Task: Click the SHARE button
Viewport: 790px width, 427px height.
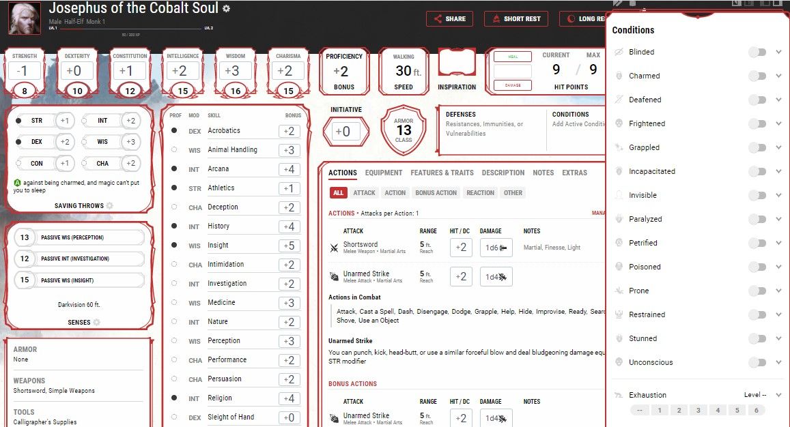Action: click(449, 18)
